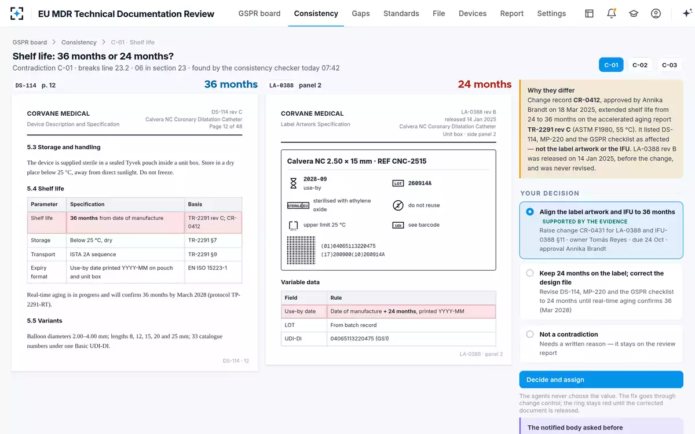
Task: Open the AI assistant sparkle icon
Action: point(686,13)
